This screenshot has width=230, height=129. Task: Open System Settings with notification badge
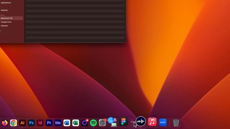pos(102,123)
